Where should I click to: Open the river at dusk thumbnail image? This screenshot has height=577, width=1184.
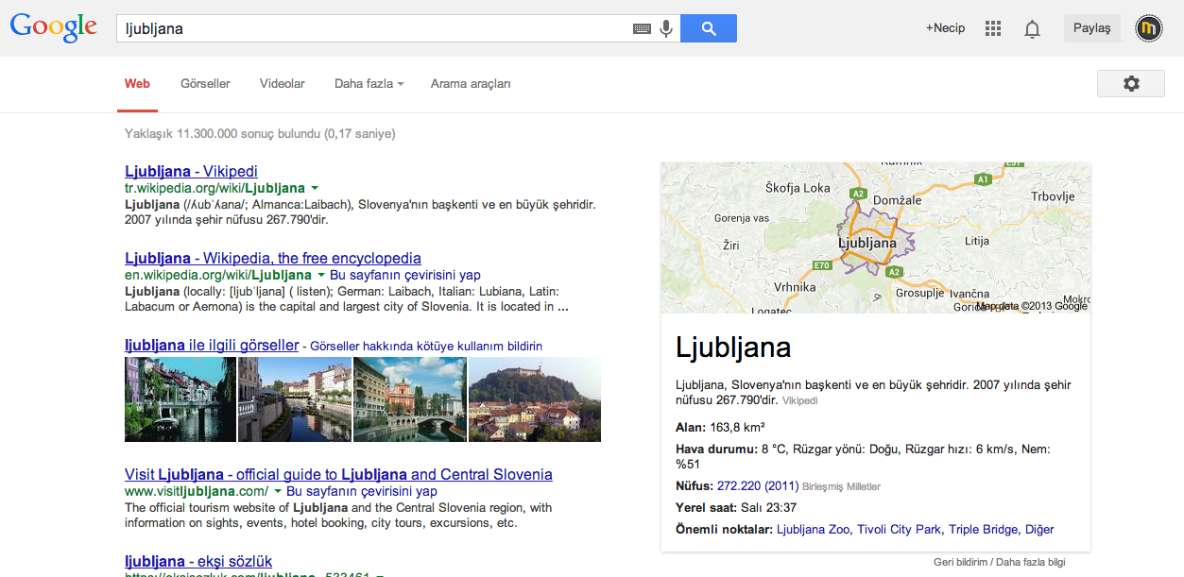[295, 399]
